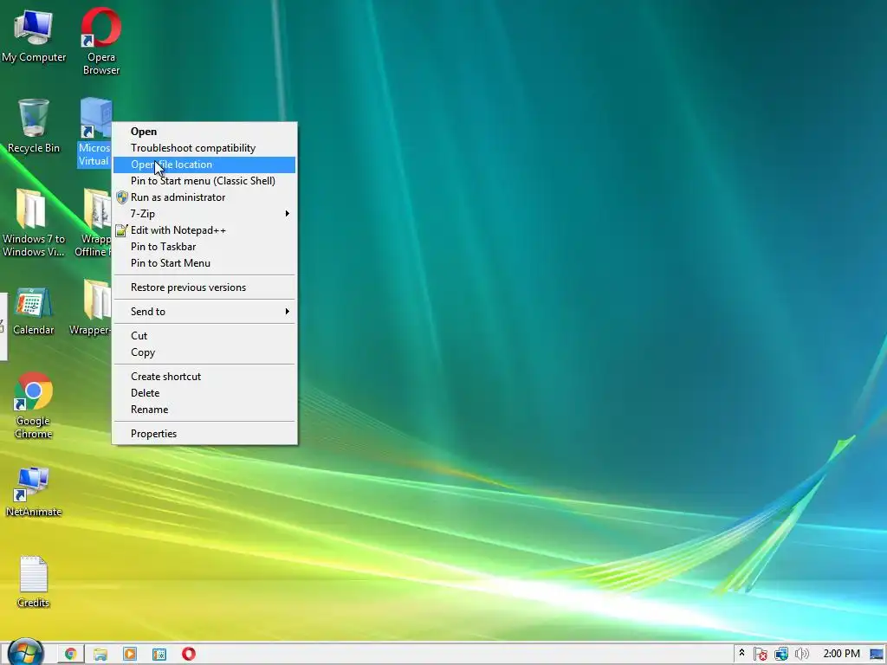The image size is (887, 665).
Task: Choose Copy in the context menu
Action: [x=204, y=352]
